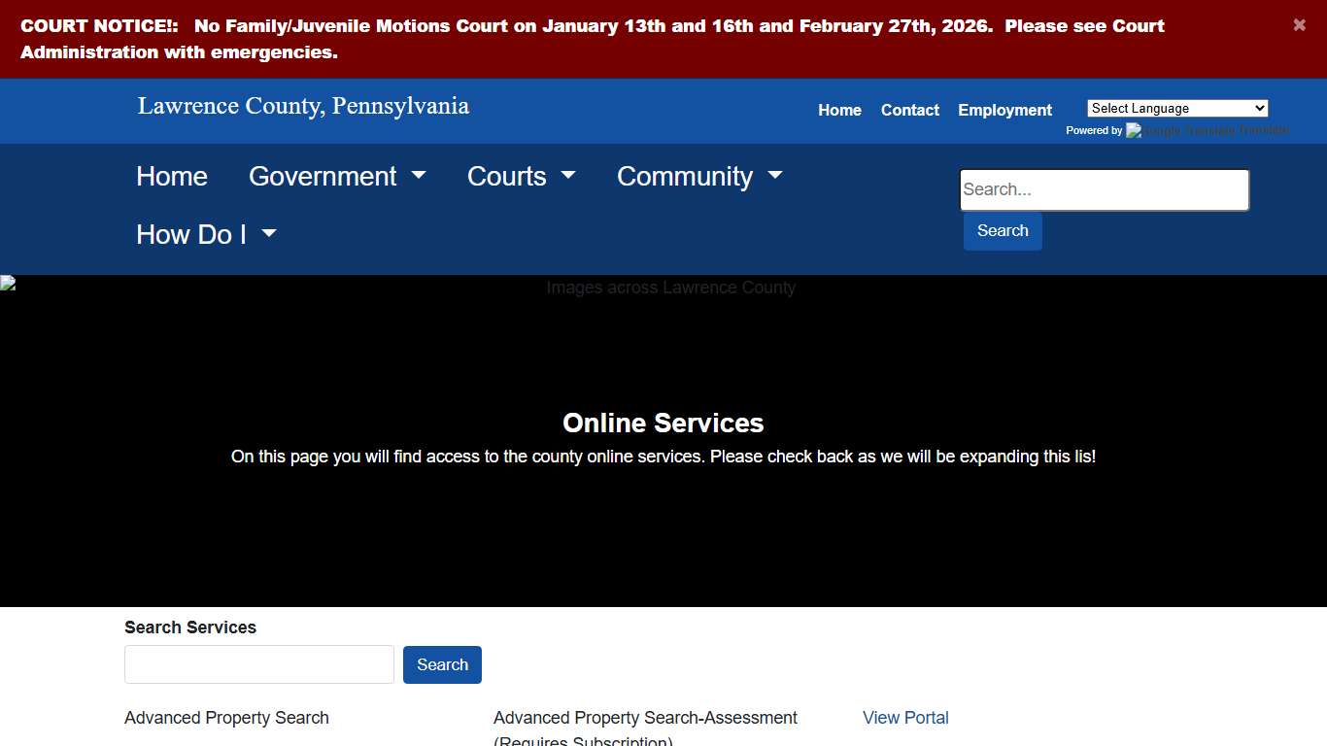Click the Lawrence County, Pennsylvania site title
Screen dimensions: 1327x746
point(302,106)
